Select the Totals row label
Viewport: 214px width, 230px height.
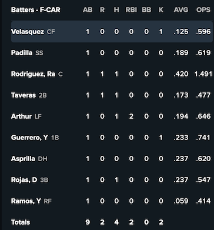coord(21,222)
